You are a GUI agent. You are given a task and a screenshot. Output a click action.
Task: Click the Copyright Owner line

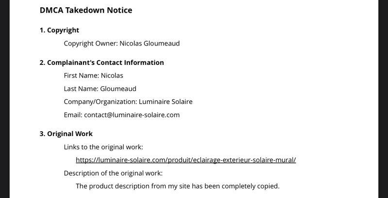point(122,44)
